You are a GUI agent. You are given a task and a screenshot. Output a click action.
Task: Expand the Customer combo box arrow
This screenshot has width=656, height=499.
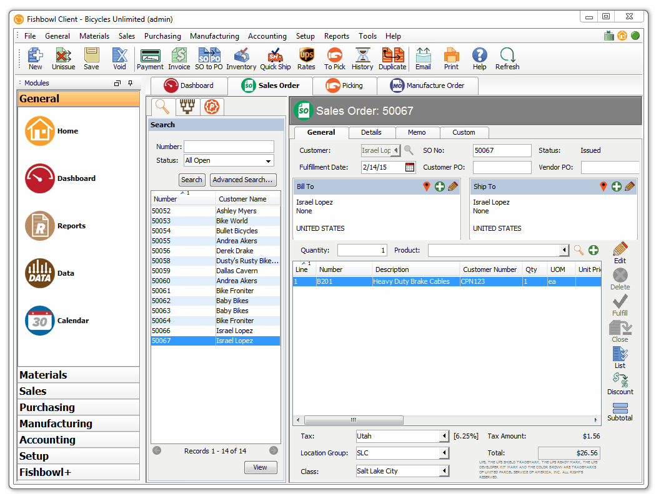coord(395,150)
